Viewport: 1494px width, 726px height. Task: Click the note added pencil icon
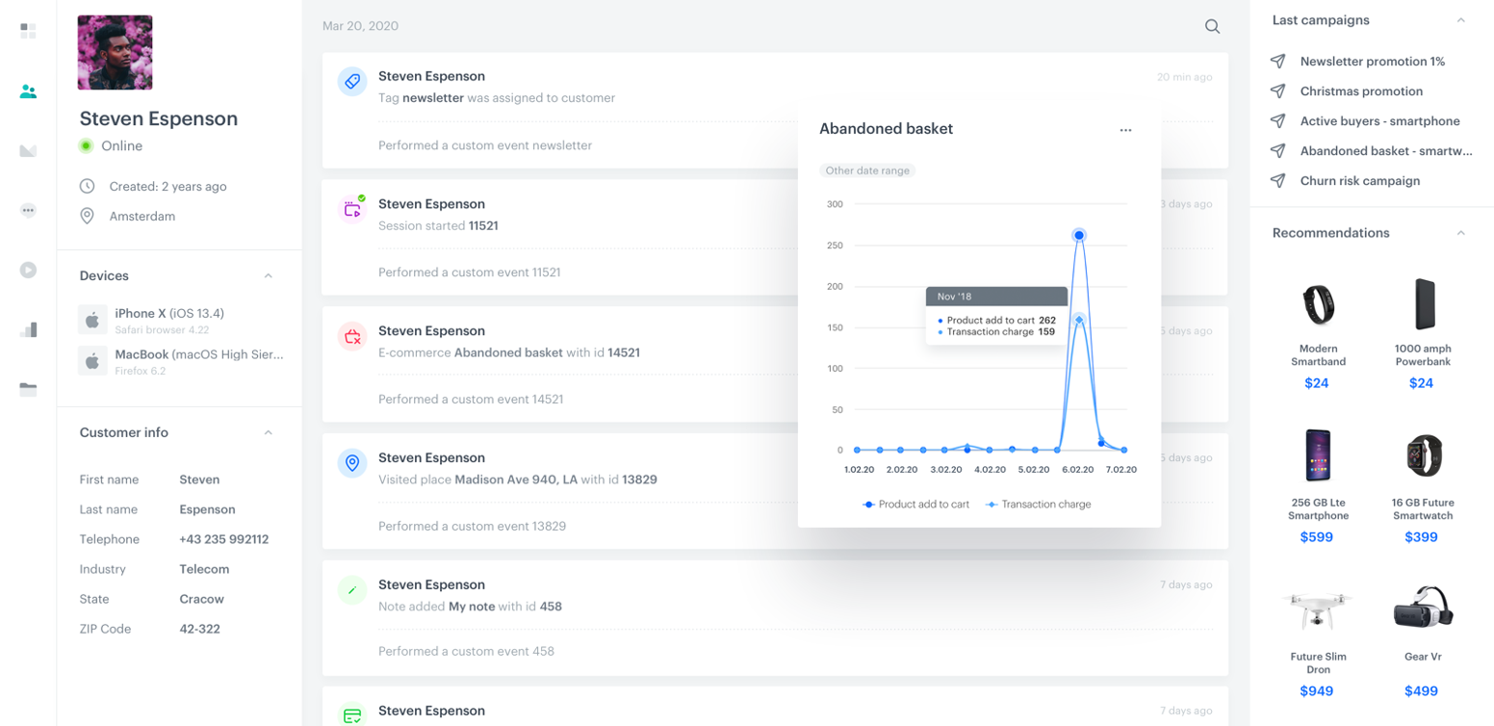point(352,590)
